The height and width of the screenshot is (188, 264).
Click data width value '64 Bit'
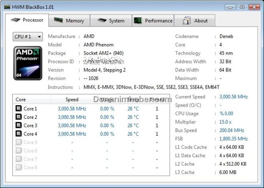(x=225, y=70)
